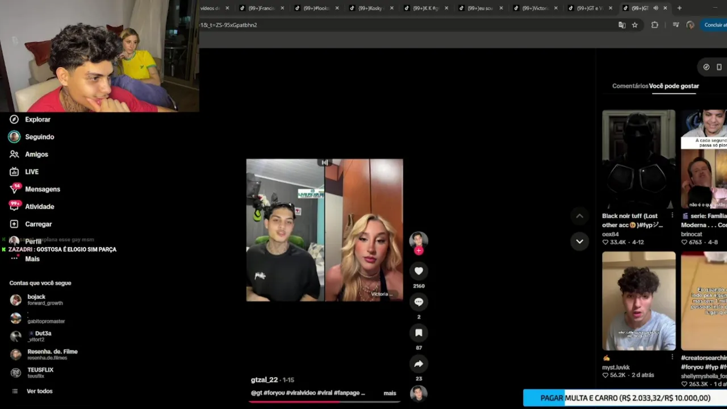Open browser extensions puzzle icon
The image size is (727, 409).
[x=655, y=25]
